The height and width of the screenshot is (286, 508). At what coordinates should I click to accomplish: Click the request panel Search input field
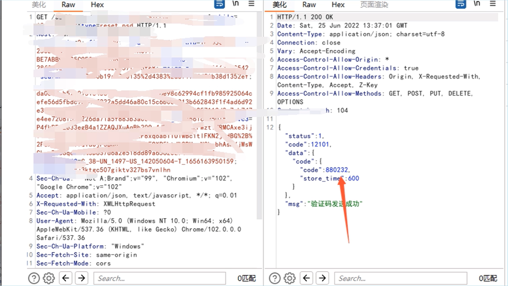(x=160, y=278)
